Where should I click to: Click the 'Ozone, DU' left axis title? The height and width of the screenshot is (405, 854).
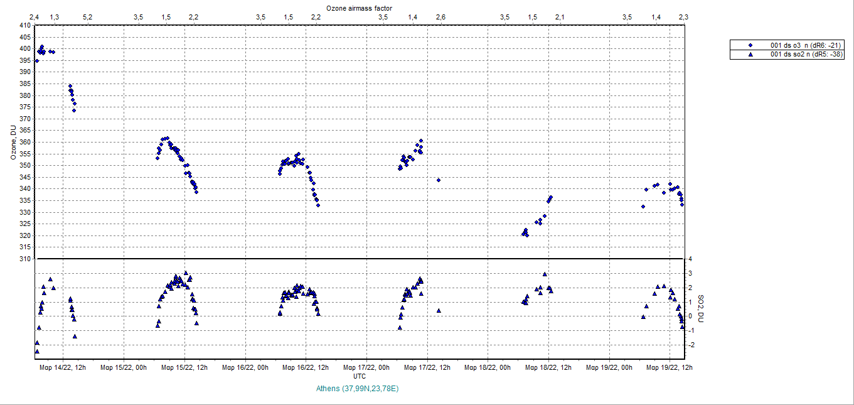coord(13,142)
